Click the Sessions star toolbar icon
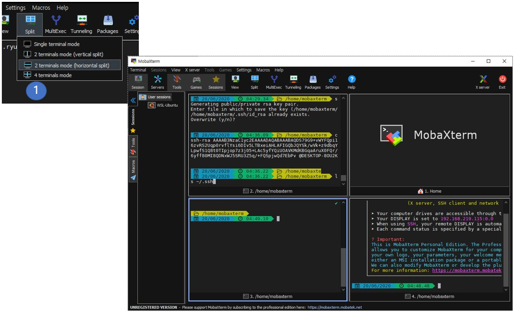 coord(216,82)
